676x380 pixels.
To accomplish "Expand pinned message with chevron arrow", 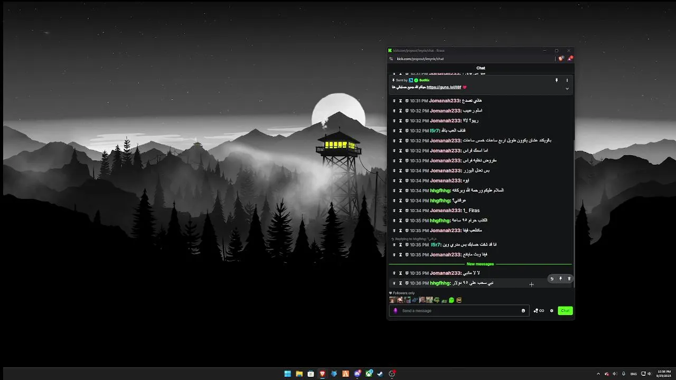I will pos(567,89).
